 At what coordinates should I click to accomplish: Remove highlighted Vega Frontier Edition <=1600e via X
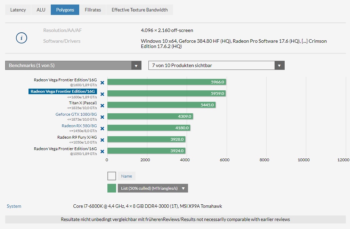102,94
